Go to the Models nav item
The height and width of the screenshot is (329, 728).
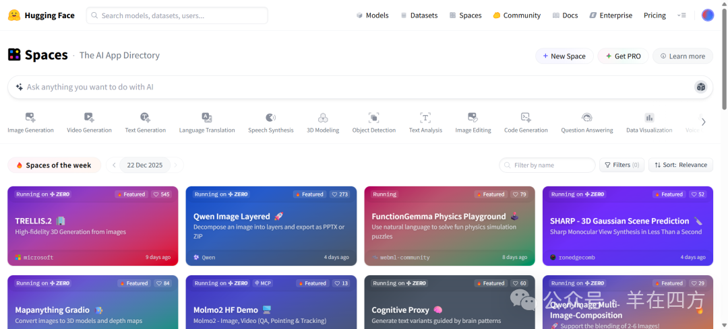pyautogui.click(x=372, y=15)
